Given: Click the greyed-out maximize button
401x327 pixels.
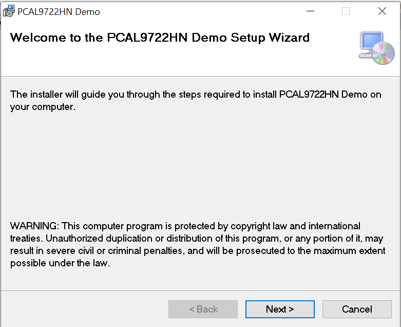Looking at the screenshot, I should click(x=346, y=11).
